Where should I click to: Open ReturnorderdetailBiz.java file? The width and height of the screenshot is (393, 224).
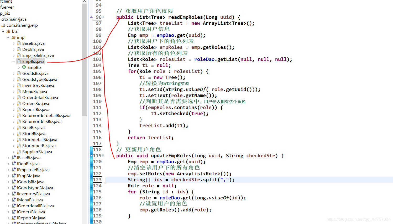[46, 116]
